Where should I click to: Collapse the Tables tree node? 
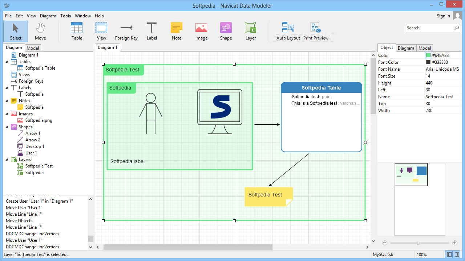(7, 62)
